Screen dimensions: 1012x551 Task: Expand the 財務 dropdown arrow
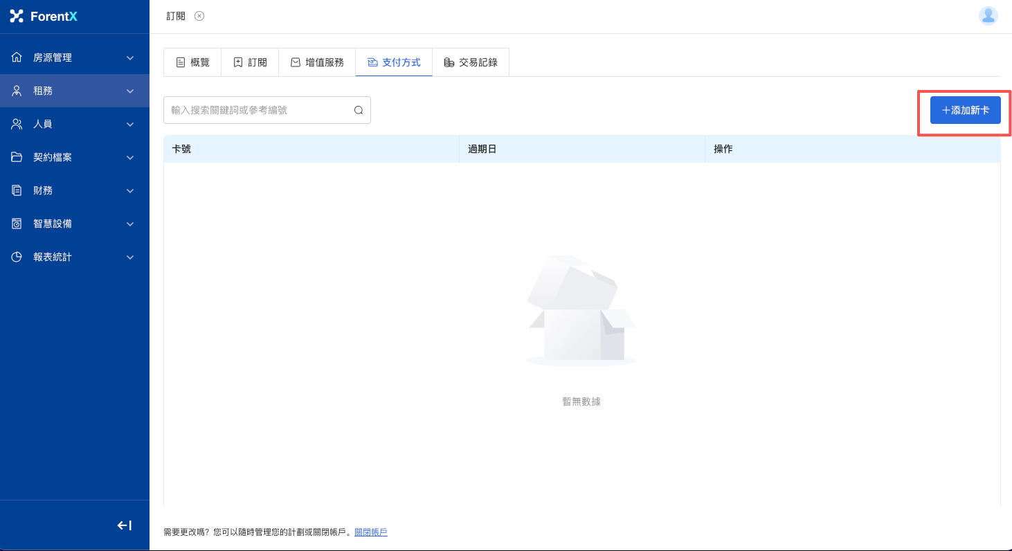tap(130, 190)
